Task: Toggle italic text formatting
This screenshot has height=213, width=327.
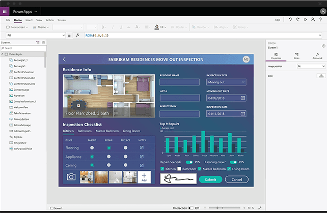Action: 113,27
